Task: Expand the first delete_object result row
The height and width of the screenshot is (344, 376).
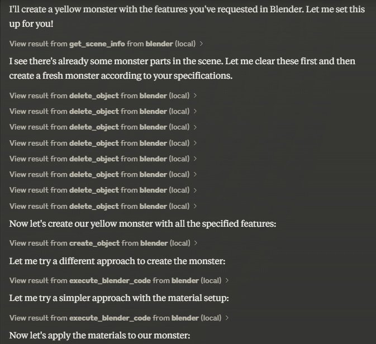Action: 195,95
